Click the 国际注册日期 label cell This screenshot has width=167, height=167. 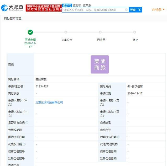coord(20,137)
